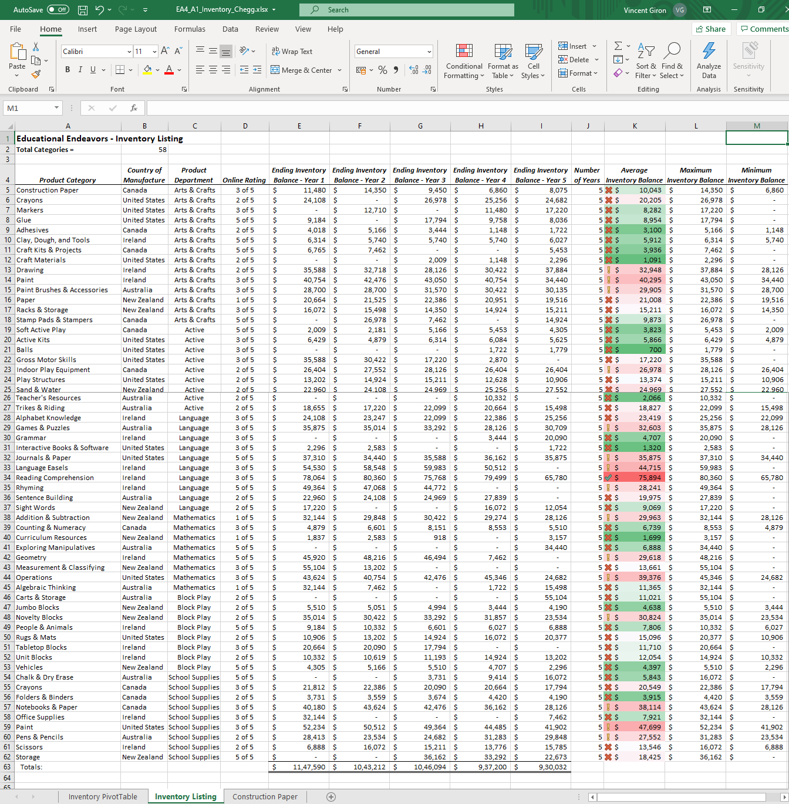Image resolution: width=789 pixels, height=804 pixels.
Task: Click the Share button
Action: tap(711, 29)
